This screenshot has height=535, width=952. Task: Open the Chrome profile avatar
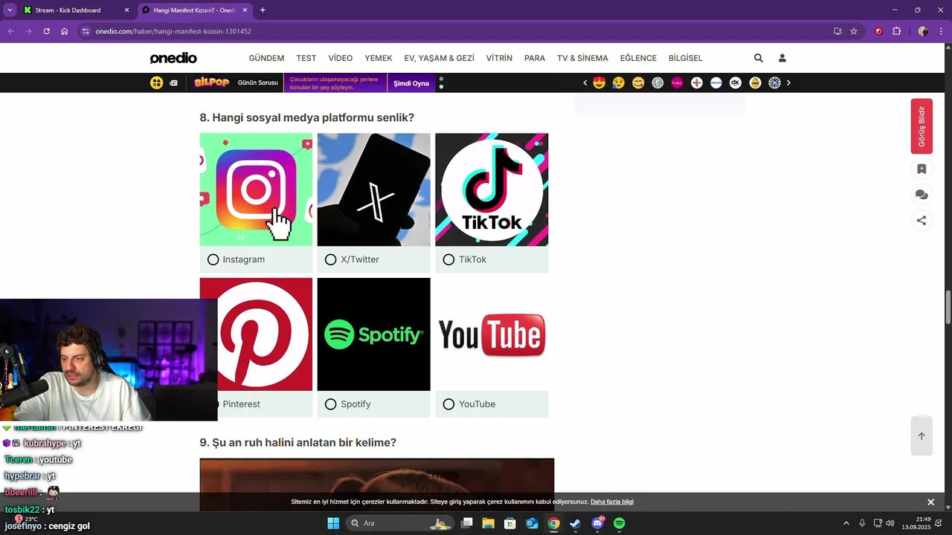point(924,31)
